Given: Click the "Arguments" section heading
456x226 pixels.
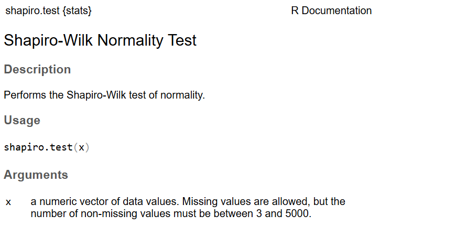Looking at the screenshot, I should pos(36,175).
